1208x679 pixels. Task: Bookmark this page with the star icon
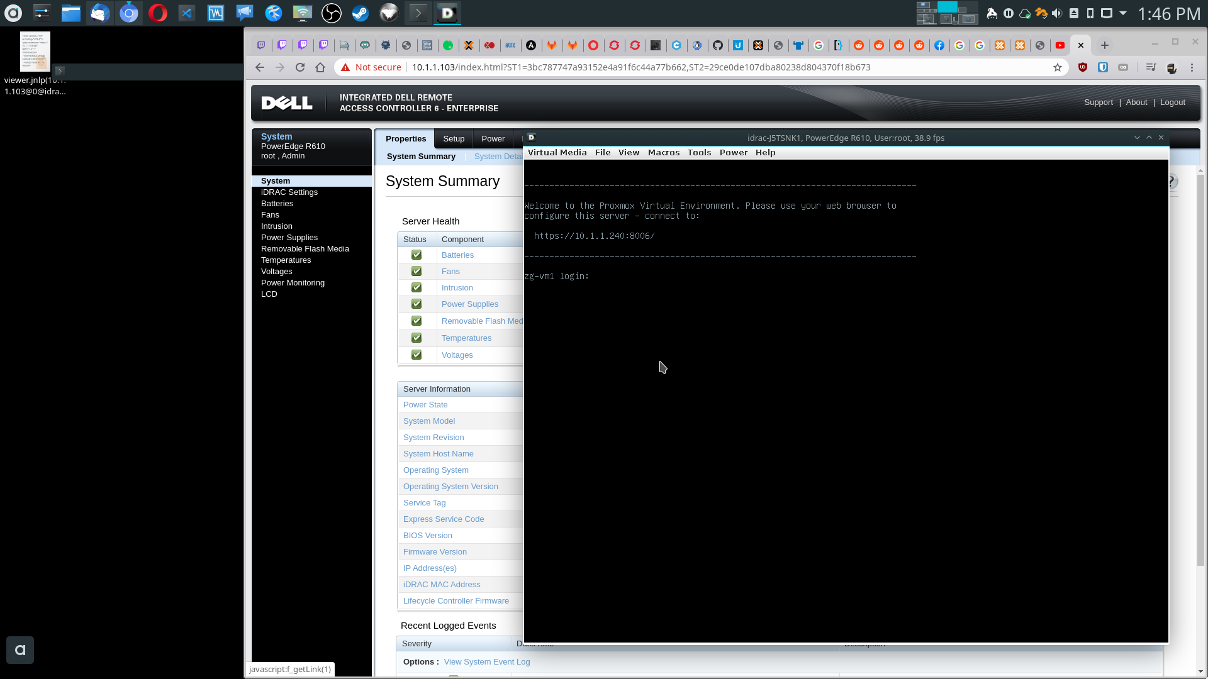[x=1058, y=67]
